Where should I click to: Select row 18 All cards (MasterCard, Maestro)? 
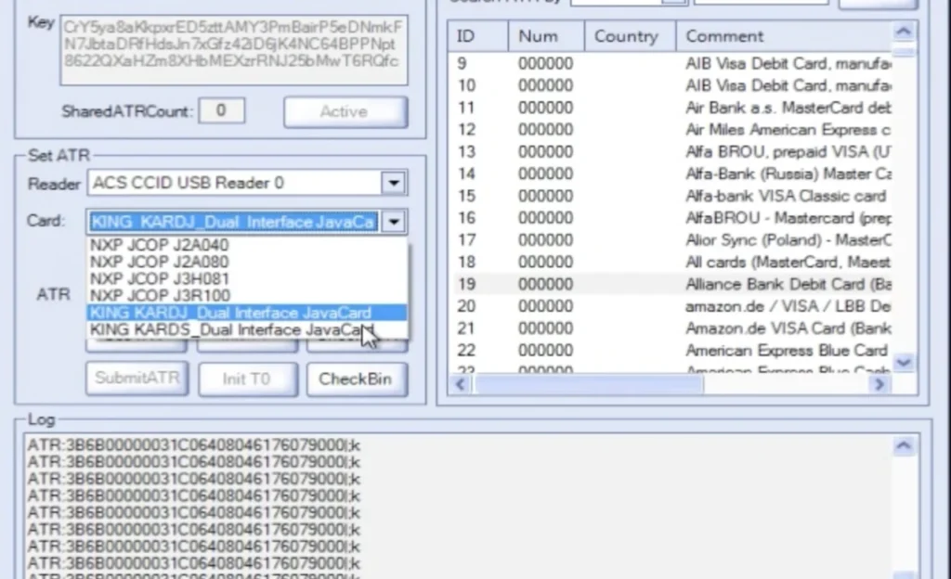point(672,263)
